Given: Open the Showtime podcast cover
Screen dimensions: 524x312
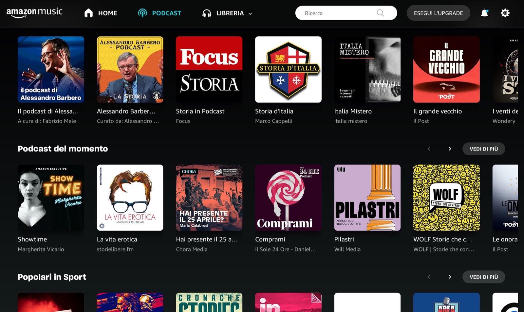Looking at the screenshot, I should [51, 198].
